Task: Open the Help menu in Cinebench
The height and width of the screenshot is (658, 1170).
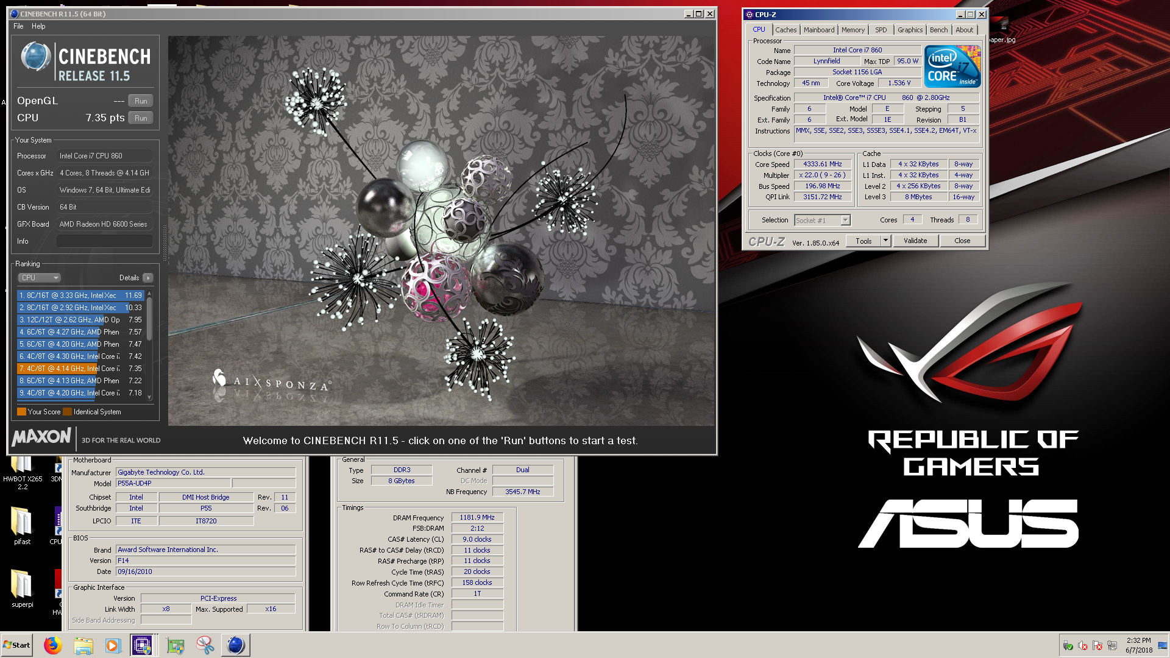Action: point(38,26)
